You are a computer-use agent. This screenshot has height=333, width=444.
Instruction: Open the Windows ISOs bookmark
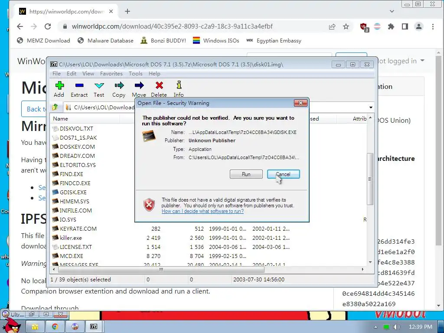point(216,40)
